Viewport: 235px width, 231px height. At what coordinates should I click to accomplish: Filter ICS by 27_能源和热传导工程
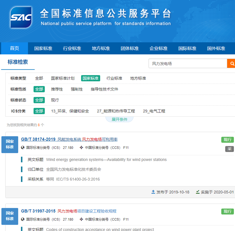(116, 111)
